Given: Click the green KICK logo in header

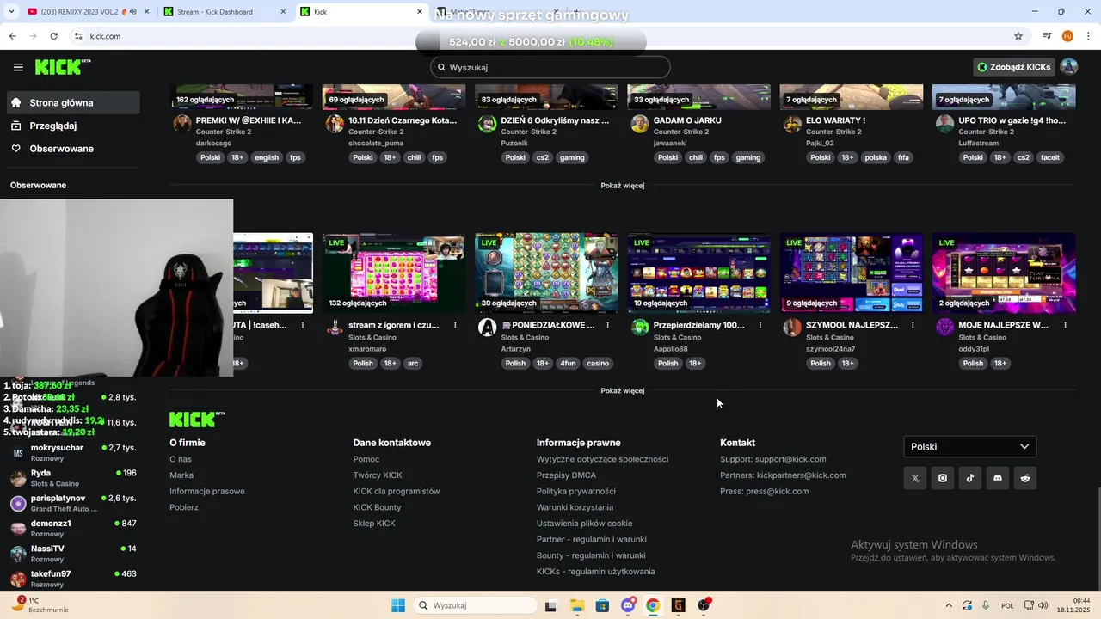Looking at the screenshot, I should click(63, 67).
